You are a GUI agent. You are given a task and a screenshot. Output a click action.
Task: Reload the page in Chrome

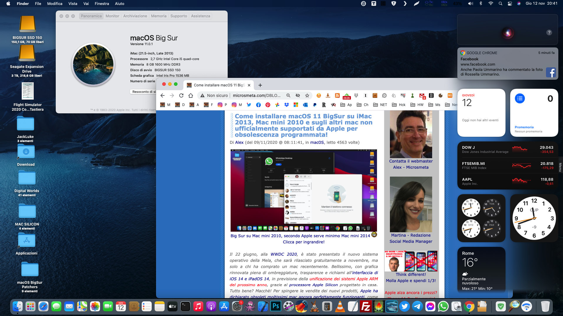point(181,95)
